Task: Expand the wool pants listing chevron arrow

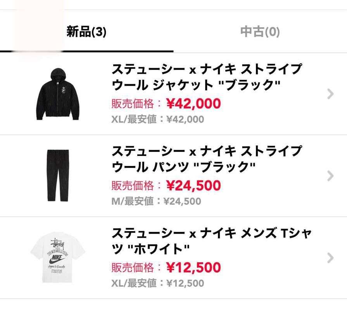Action: (x=330, y=176)
